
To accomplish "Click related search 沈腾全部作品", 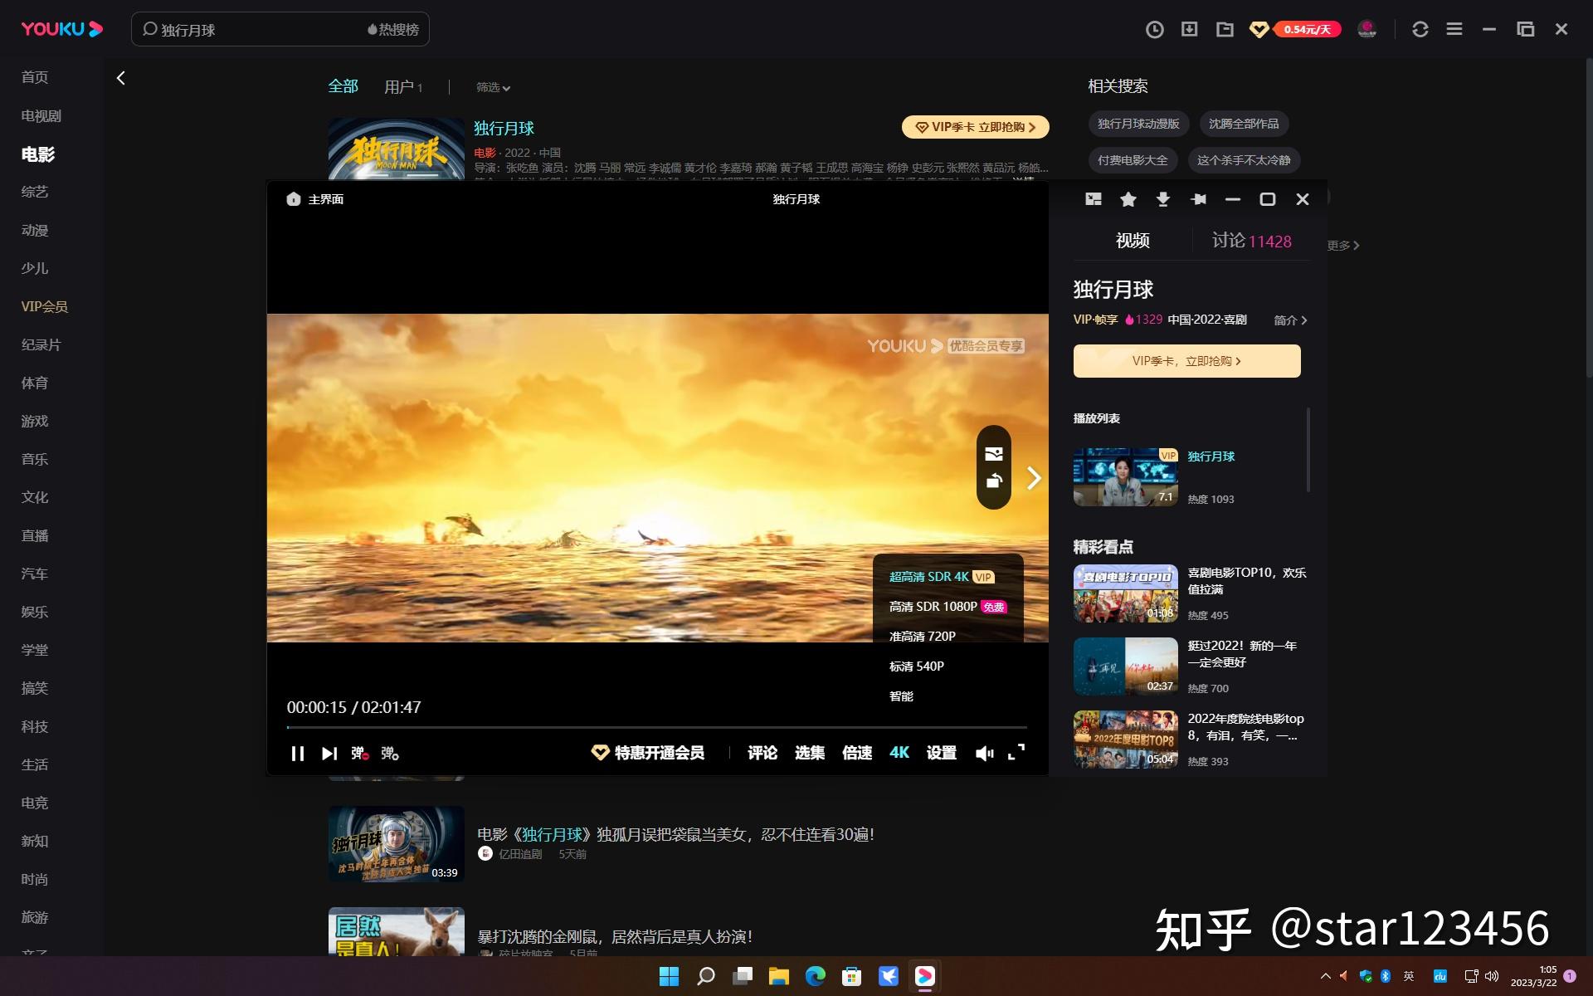I will pos(1244,124).
